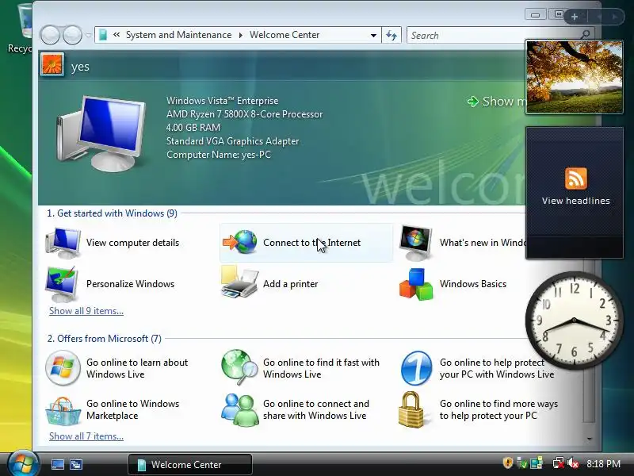Click the Get started with Windows (9) heading
The width and height of the screenshot is (634, 476).
(112, 213)
